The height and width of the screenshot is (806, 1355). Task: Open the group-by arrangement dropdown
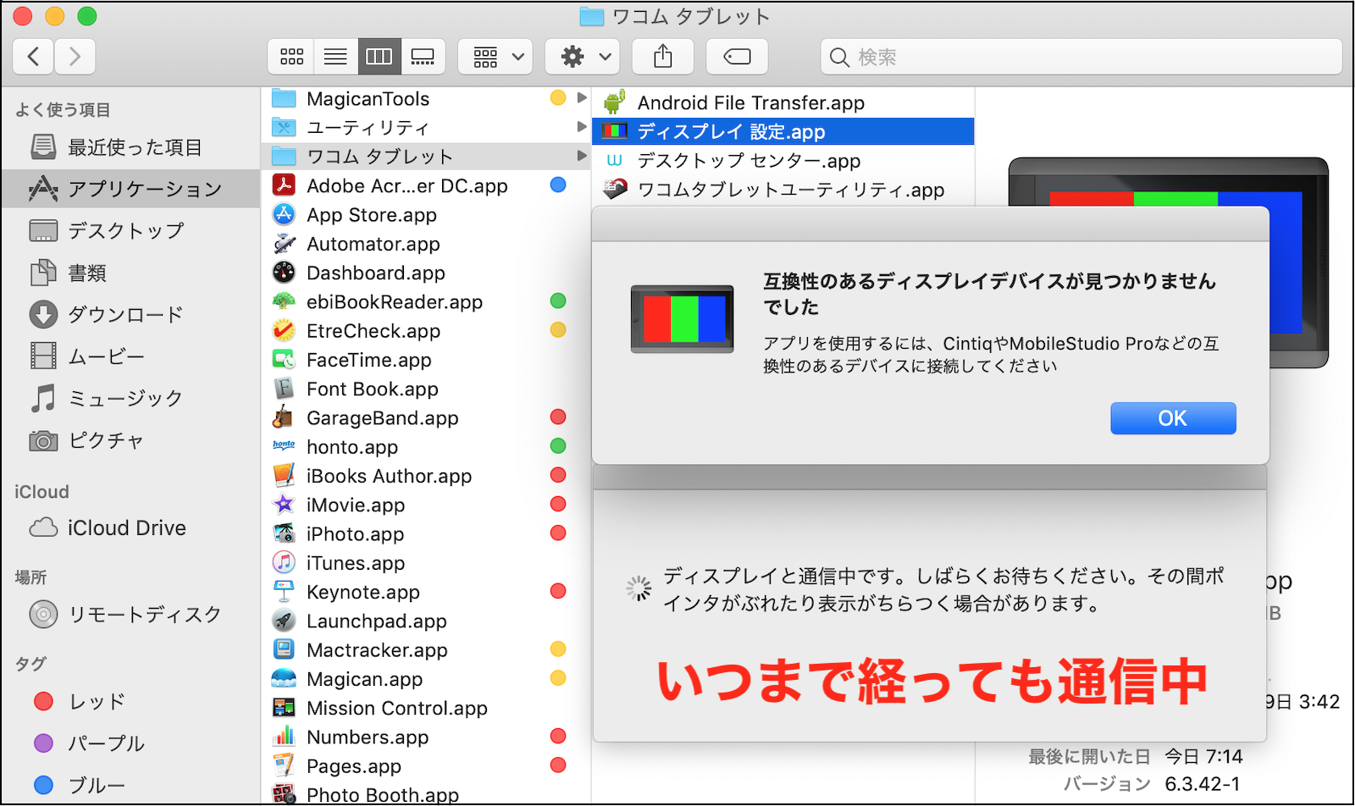pos(495,57)
